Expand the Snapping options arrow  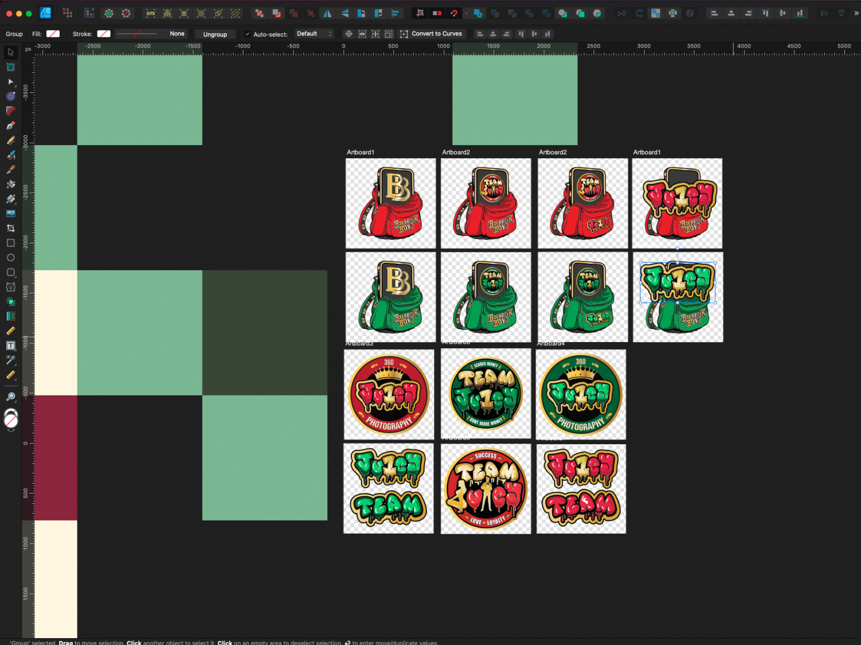click(x=466, y=13)
